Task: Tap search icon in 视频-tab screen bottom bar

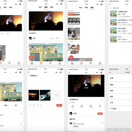Action: pyautogui.click(x=51, y=63)
